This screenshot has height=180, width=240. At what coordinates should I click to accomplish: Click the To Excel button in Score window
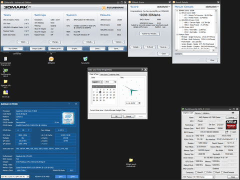coord(149,47)
